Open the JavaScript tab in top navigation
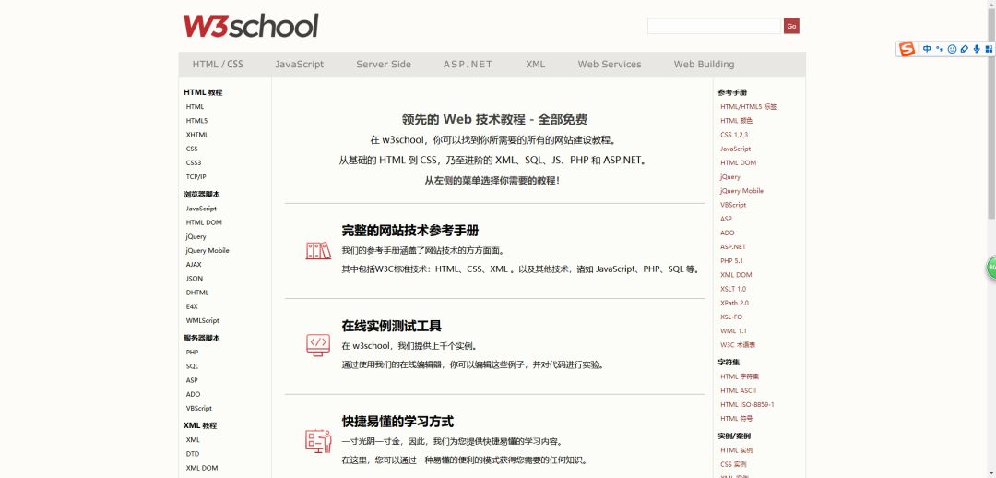Screen dimensions: 996x478 [x=299, y=65]
